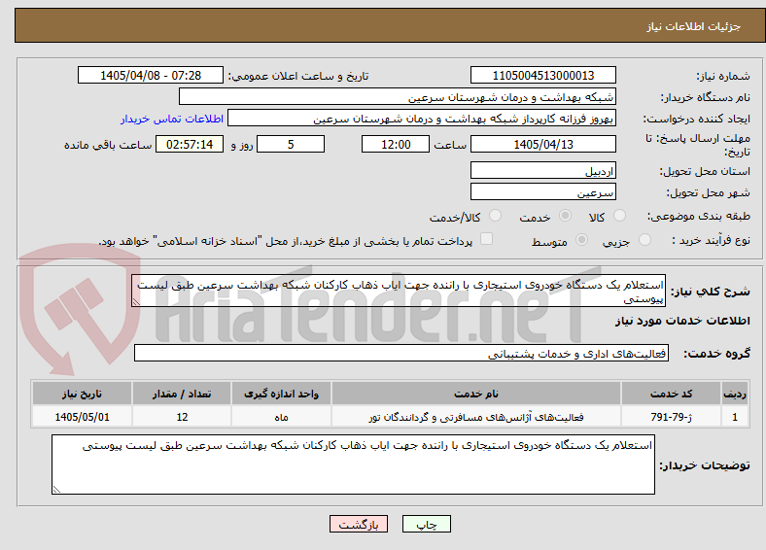Click the delivery city field سرعین
The image size is (766, 550).
point(543,191)
